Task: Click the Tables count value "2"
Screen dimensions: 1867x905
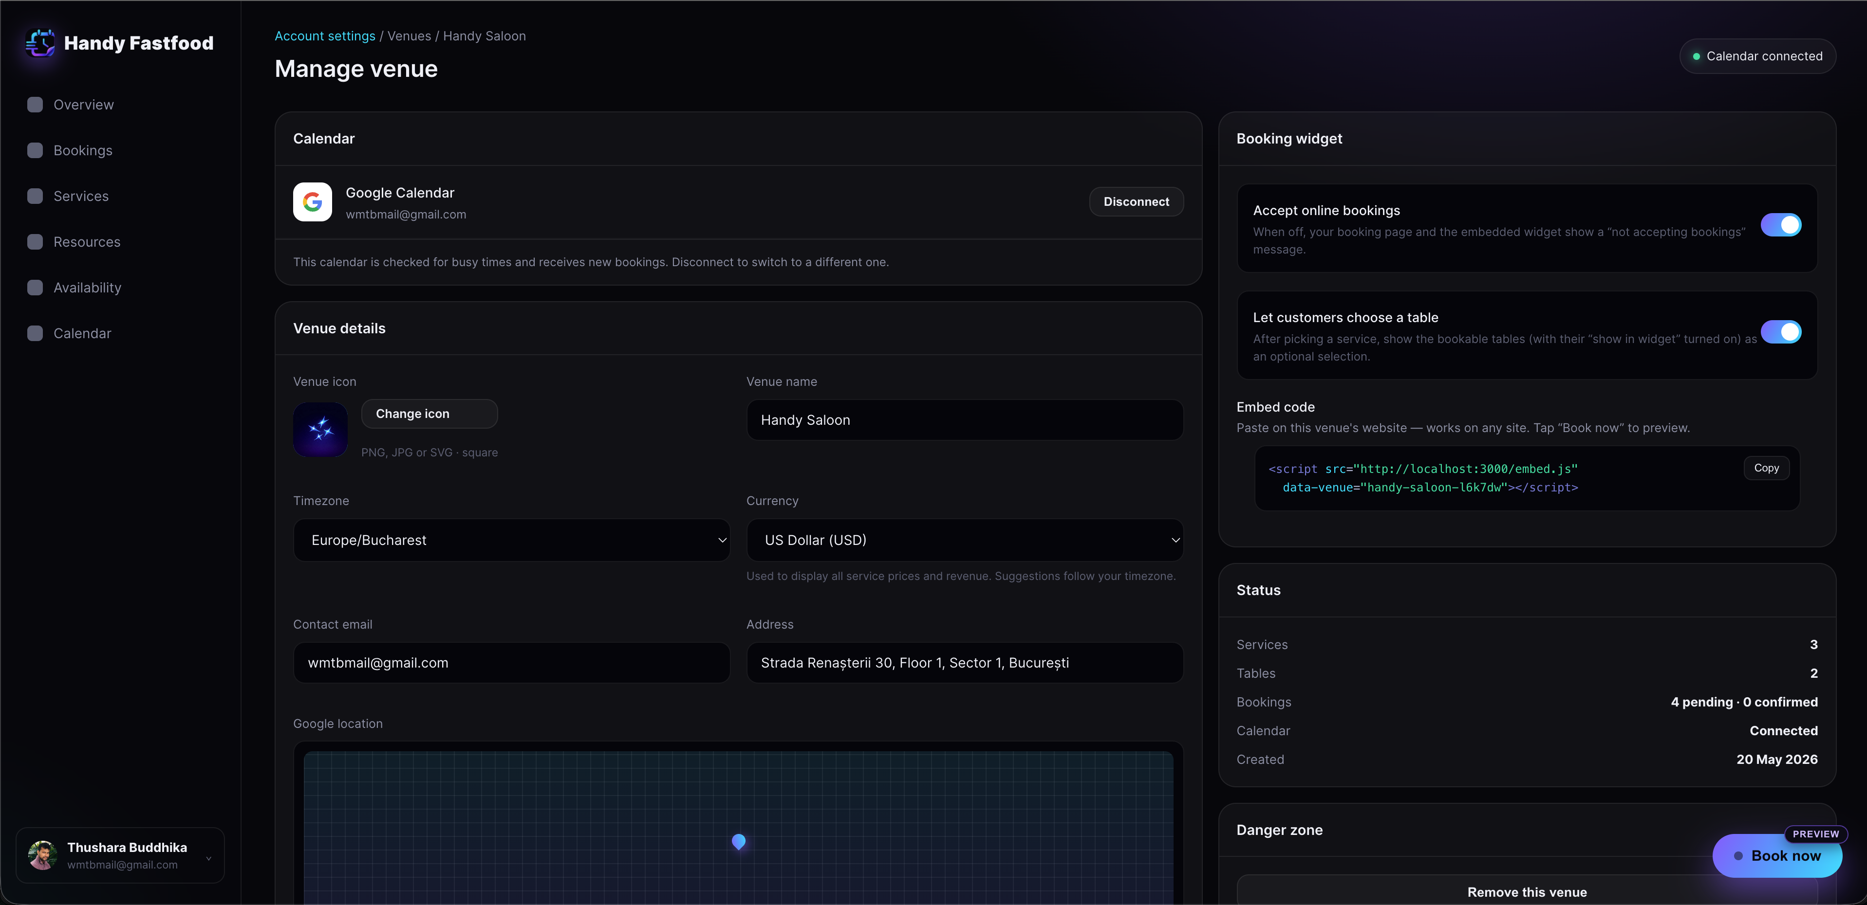Action: pyautogui.click(x=1813, y=673)
